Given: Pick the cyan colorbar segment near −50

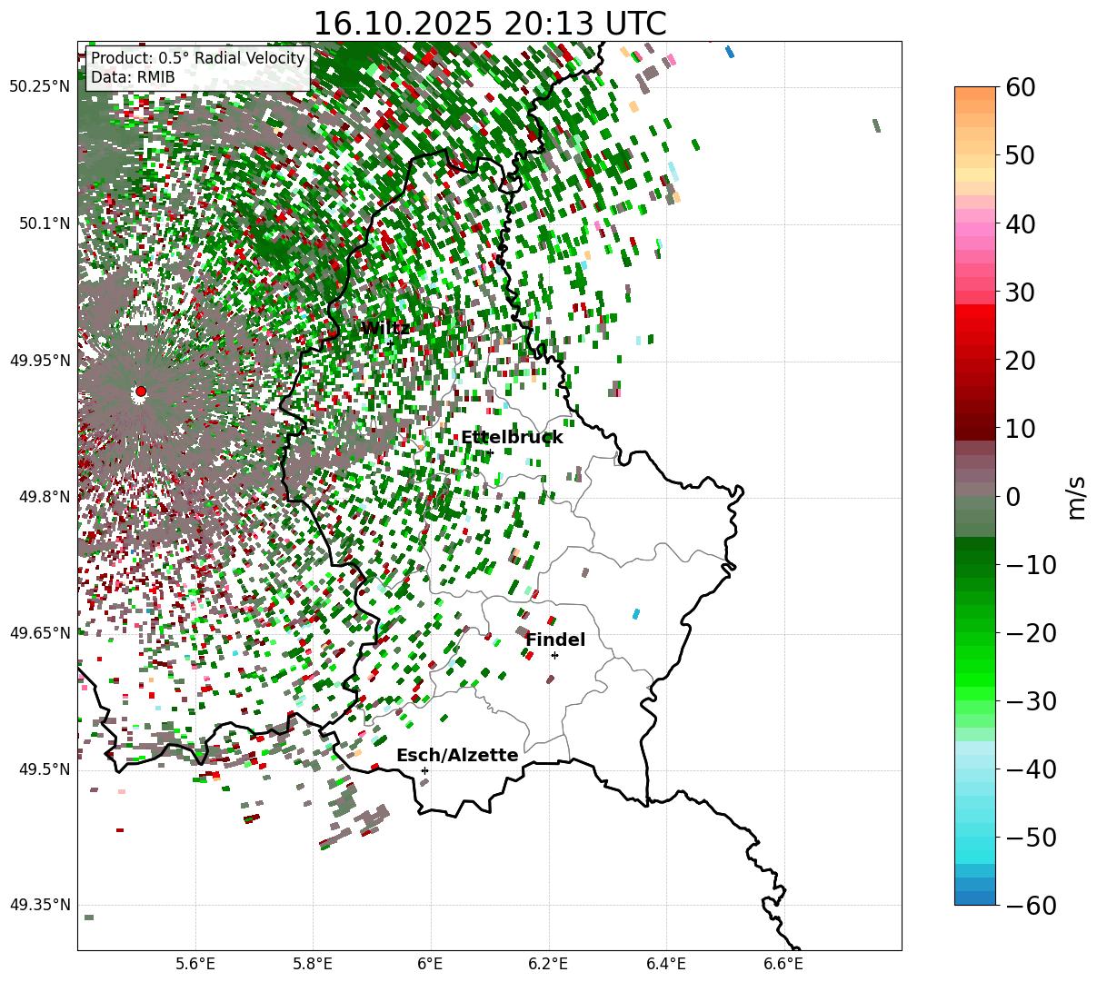Looking at the screenshot, I should [x=975, y=843].
